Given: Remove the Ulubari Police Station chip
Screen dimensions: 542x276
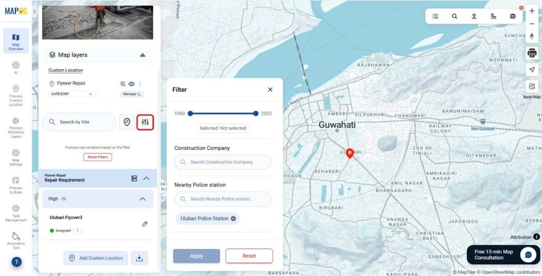Looking at the screenshot, I should [x=233, y=218].
